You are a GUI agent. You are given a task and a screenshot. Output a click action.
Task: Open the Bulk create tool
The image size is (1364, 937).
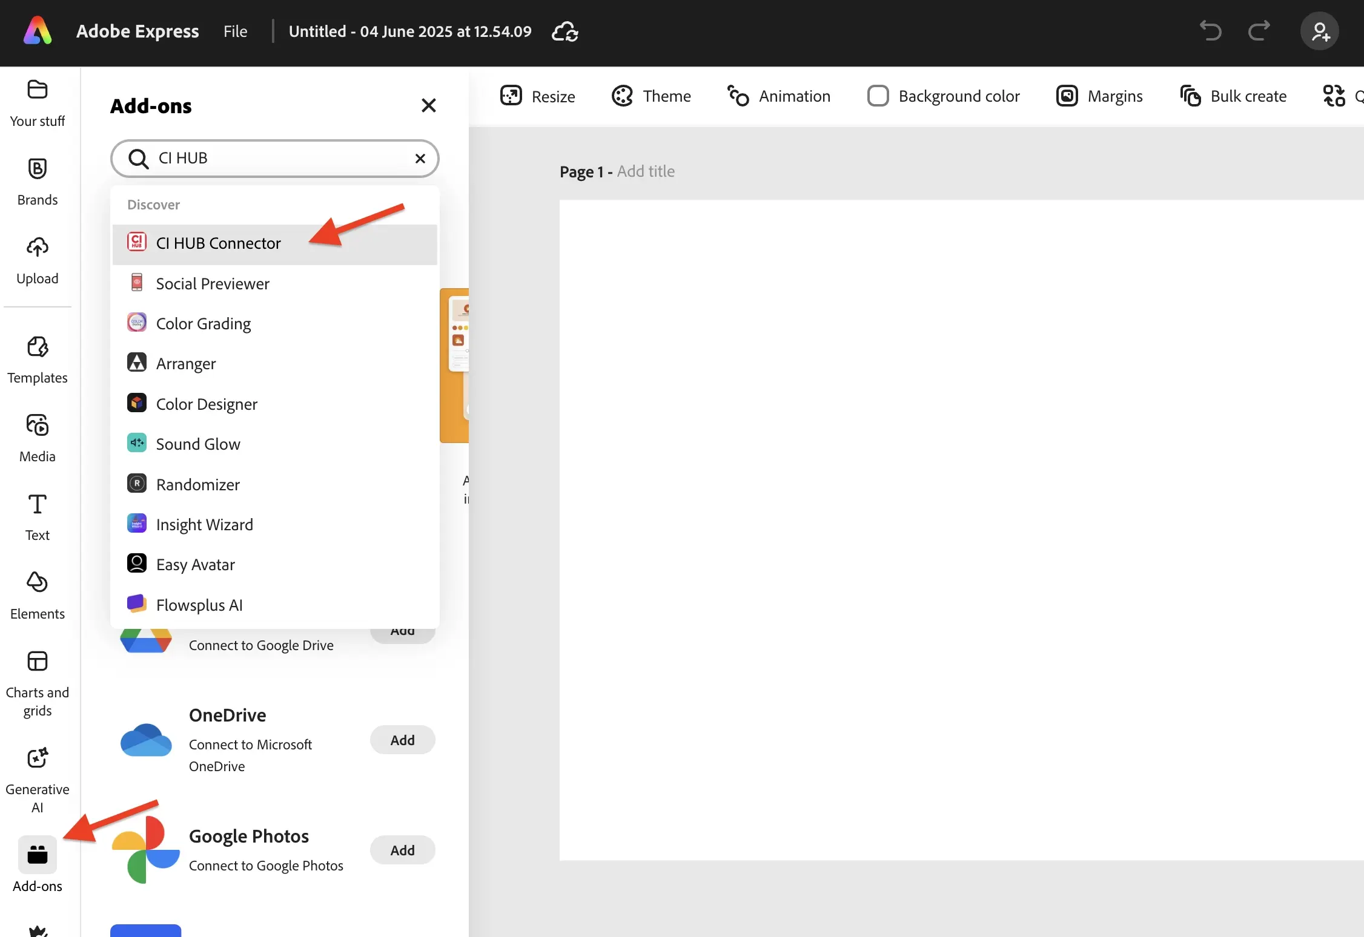1233,96
